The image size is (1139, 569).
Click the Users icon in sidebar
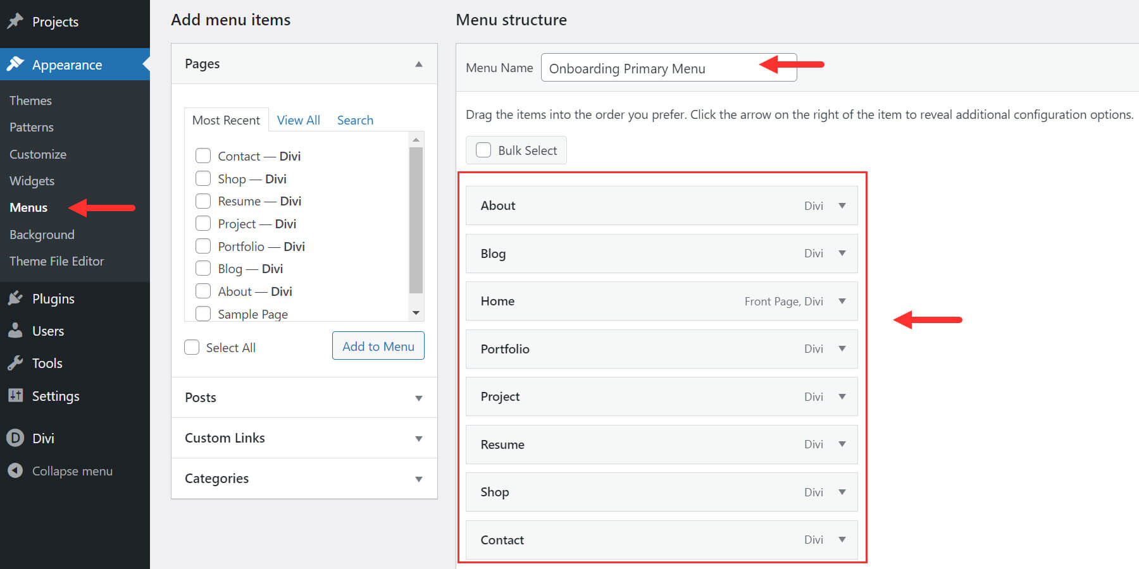(15, 330)
